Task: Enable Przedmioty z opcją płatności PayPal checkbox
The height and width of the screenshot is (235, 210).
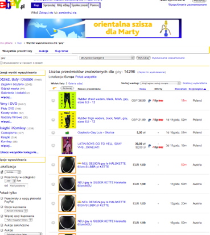Action: 2,199
